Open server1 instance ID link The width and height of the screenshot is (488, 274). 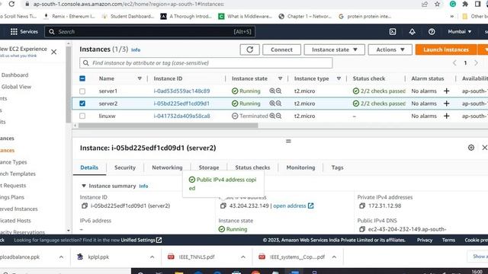[x=181, y=91]
